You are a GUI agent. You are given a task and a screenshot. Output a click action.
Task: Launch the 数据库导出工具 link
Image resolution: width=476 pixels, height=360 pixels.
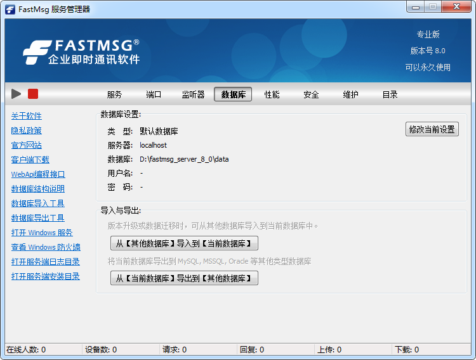point(38,218)
